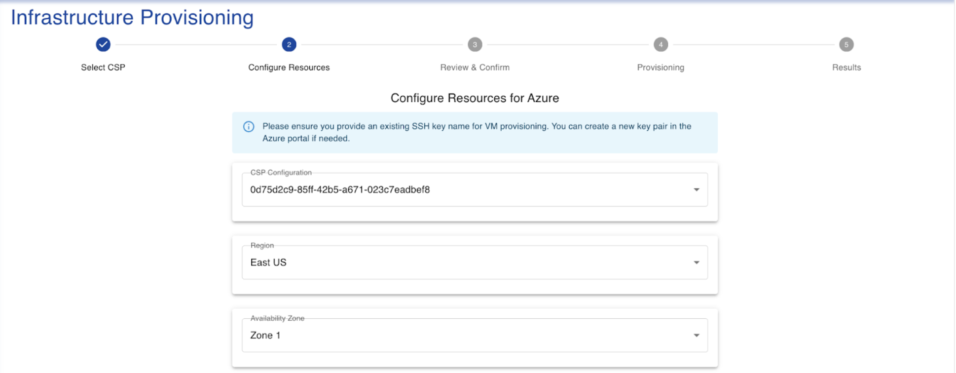Screen dimensions: 956x373
Task: Click the step 5 circle icon
Action: click(846, 44)
